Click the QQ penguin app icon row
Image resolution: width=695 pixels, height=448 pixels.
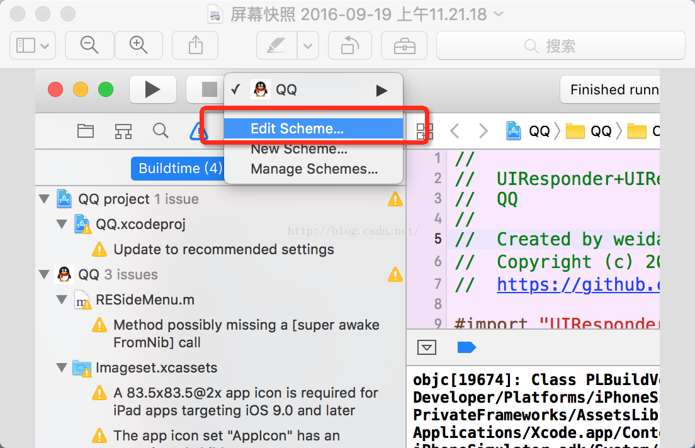click(222, 275)
